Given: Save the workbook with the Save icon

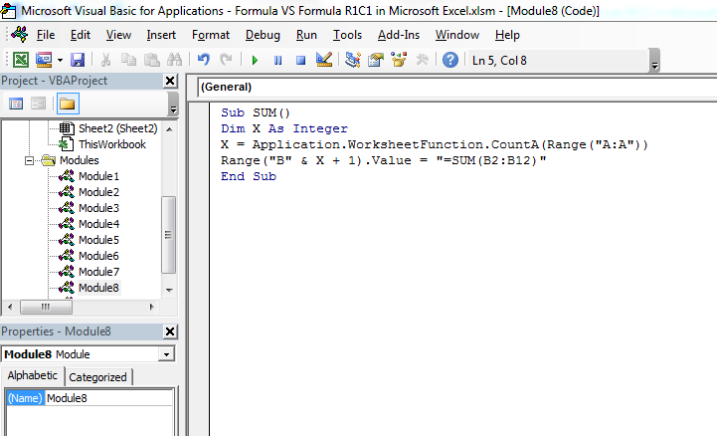Looking at the screenshot, I should [78, 60].
